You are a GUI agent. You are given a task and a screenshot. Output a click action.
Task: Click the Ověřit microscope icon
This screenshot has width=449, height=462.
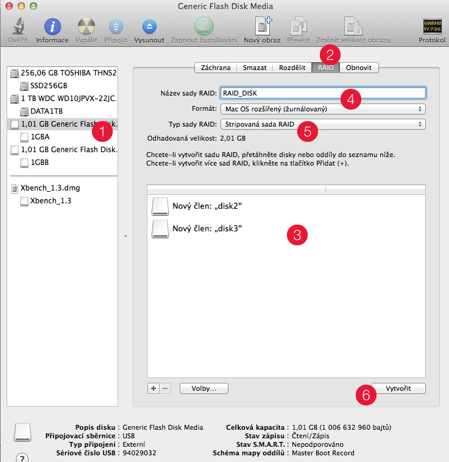[18, 27]
